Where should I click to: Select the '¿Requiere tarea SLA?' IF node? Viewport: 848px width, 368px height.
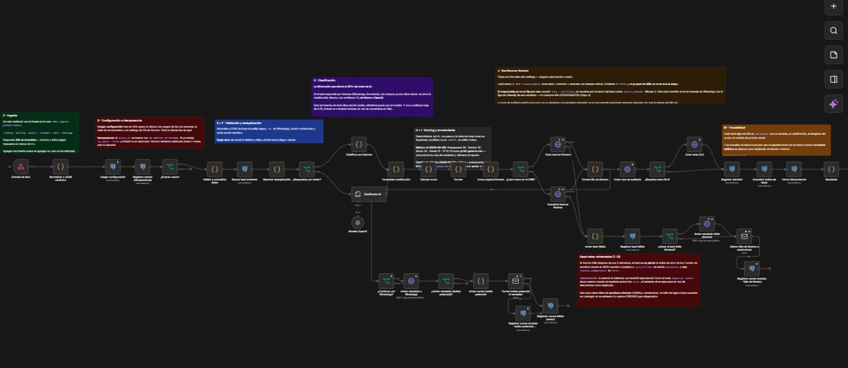[x=657, y=169]
